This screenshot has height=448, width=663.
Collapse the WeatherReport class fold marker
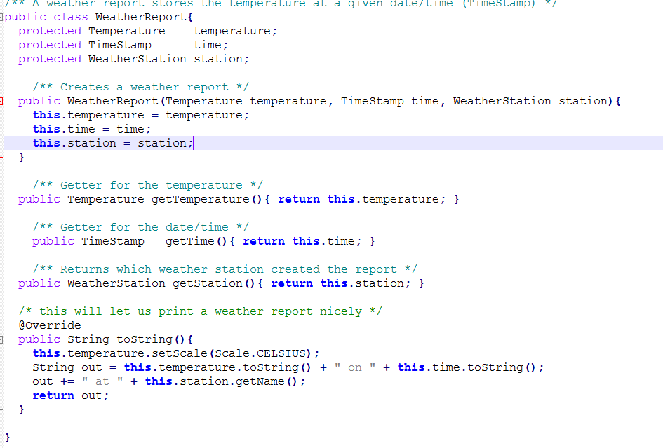tap(4, 17)
